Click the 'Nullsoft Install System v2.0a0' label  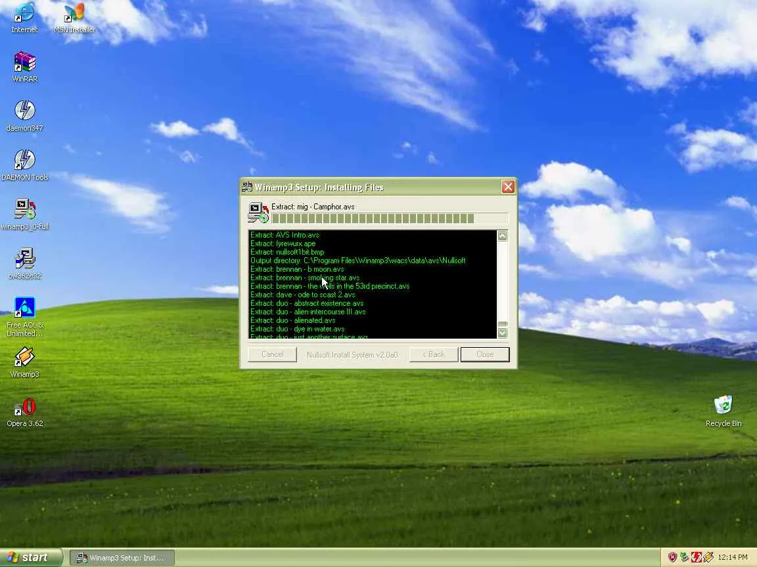[x=352, y=355]
